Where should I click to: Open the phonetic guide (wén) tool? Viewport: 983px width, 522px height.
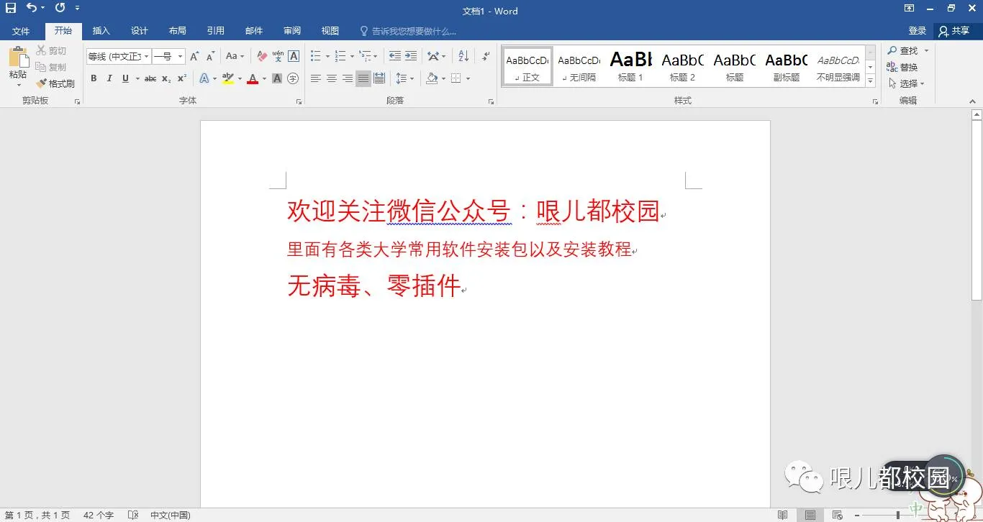click(x=278, y=56)
